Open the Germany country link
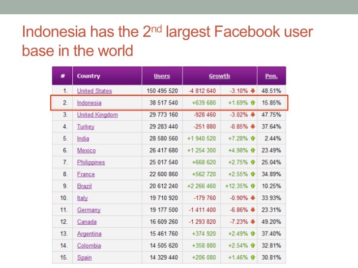This screenshot has width=358, height=268. 89,210
